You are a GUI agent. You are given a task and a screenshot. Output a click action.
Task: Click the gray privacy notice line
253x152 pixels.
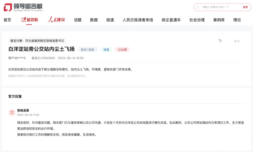48,76
